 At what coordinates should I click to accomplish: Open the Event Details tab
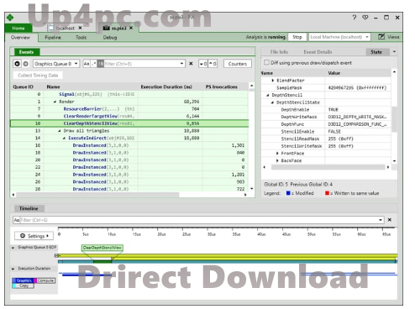[x=318, y=52]
